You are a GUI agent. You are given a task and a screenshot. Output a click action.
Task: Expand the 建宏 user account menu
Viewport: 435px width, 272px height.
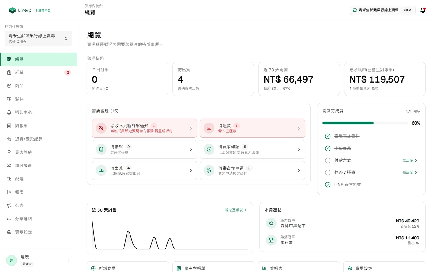[39, 260]
